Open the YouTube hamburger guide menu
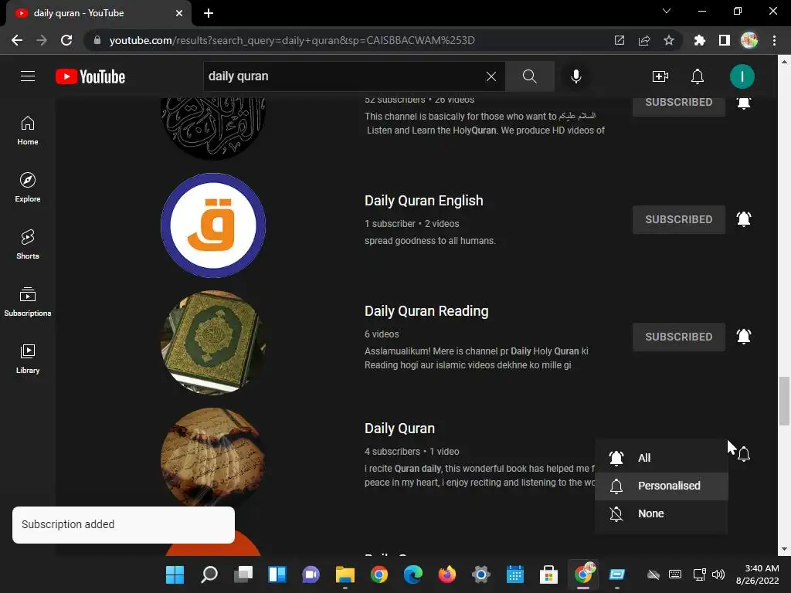 (28, 76)
